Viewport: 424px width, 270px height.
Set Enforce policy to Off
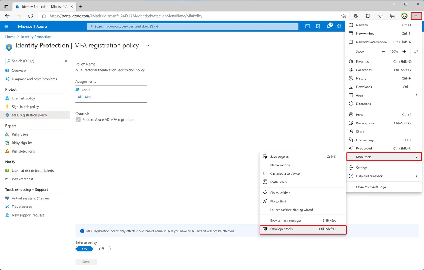click(101, 249)
